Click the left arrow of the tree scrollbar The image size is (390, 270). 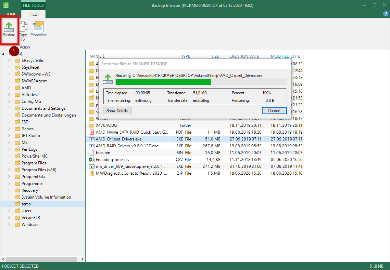[3, 259]
